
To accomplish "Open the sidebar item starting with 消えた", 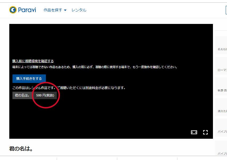I will [x=221, y=107].
